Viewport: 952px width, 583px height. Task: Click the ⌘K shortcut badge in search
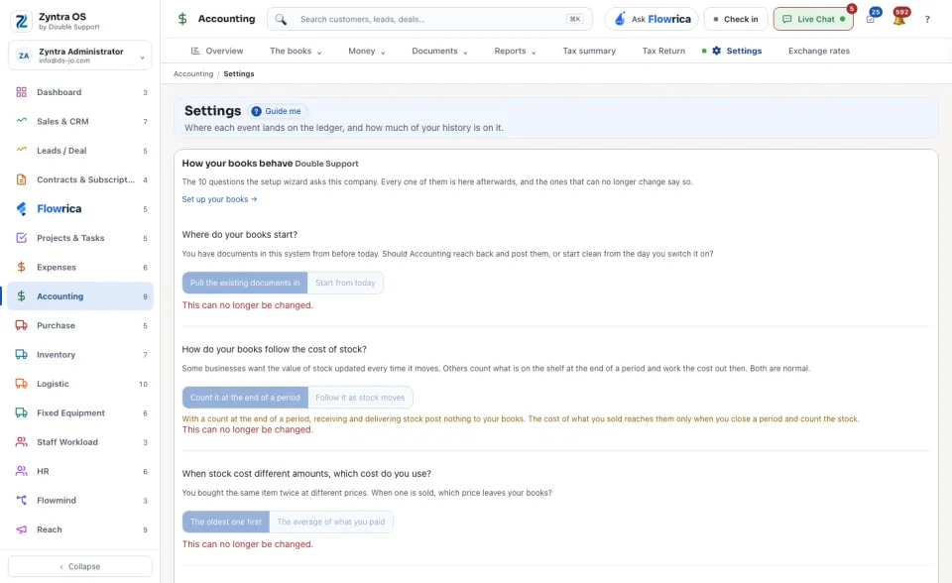(x=574, y=20)
